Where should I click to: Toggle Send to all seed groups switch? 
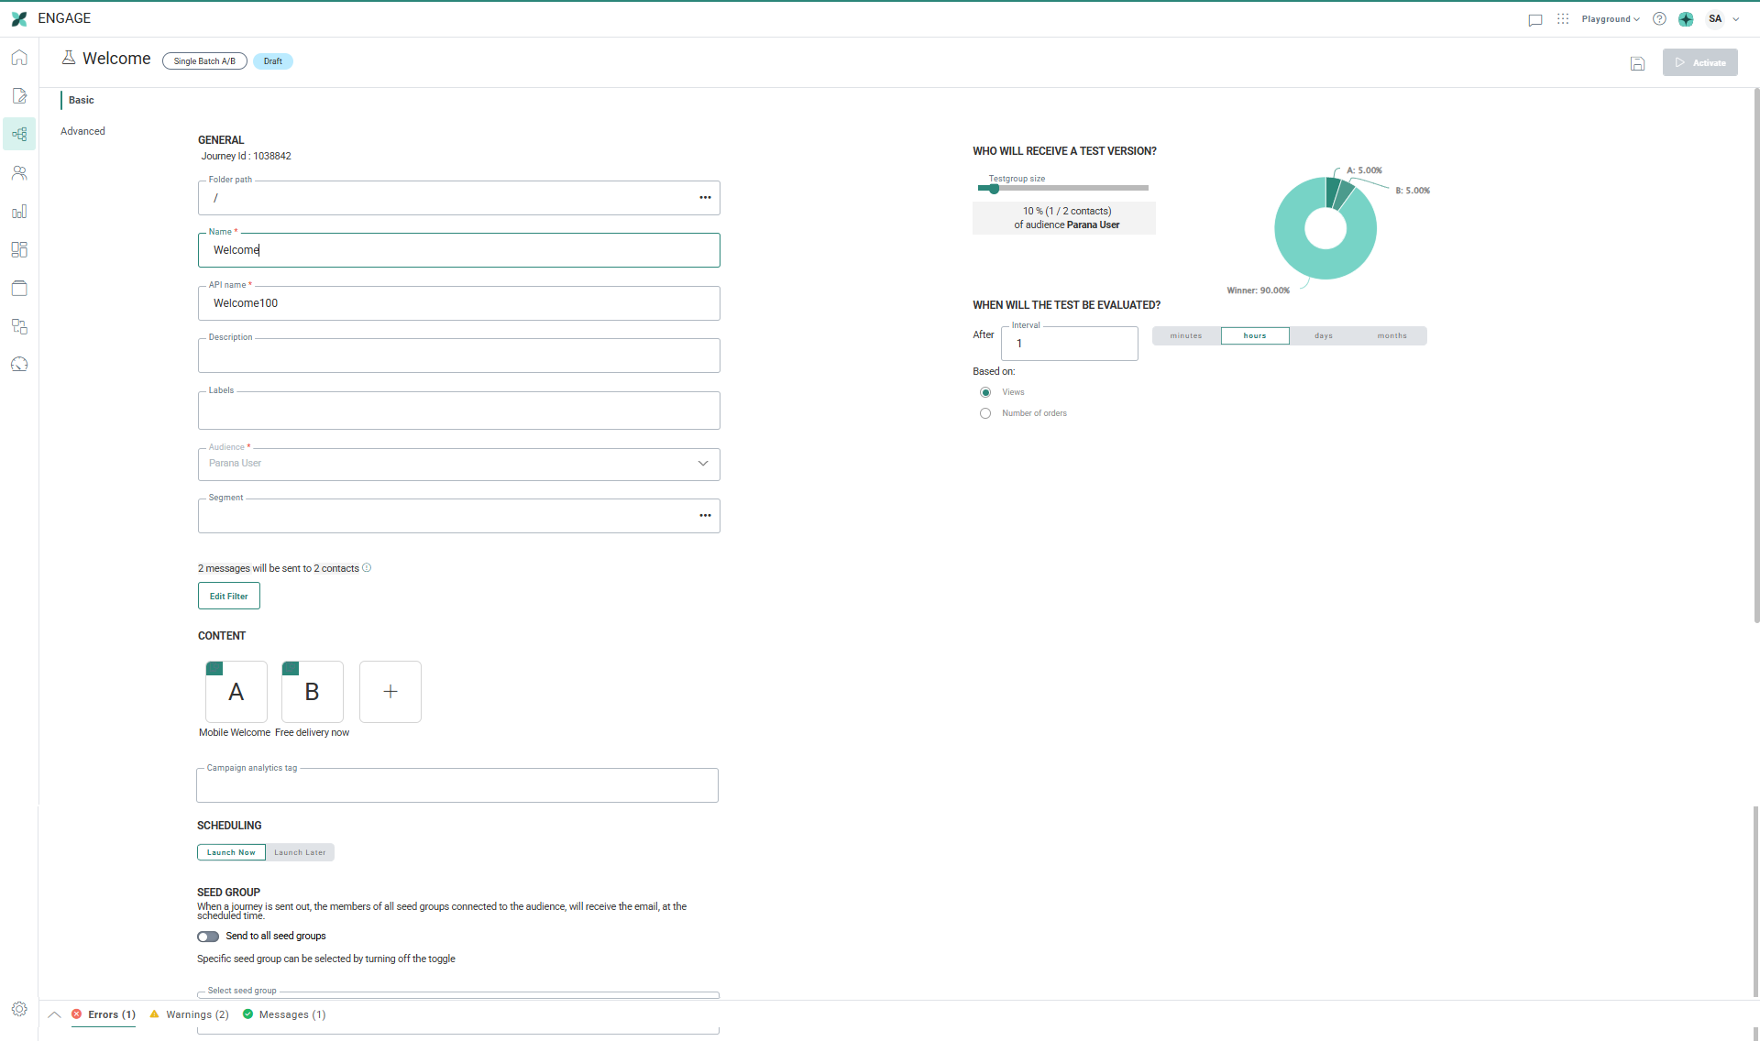click(x=208, y=937)
